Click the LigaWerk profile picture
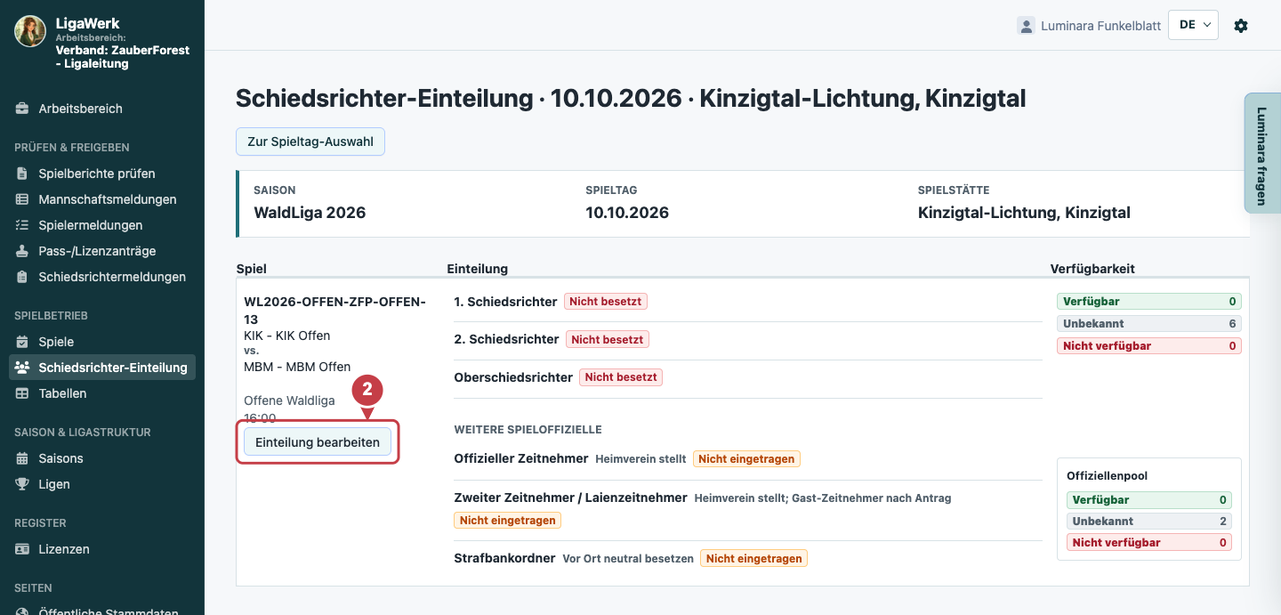 30,31
